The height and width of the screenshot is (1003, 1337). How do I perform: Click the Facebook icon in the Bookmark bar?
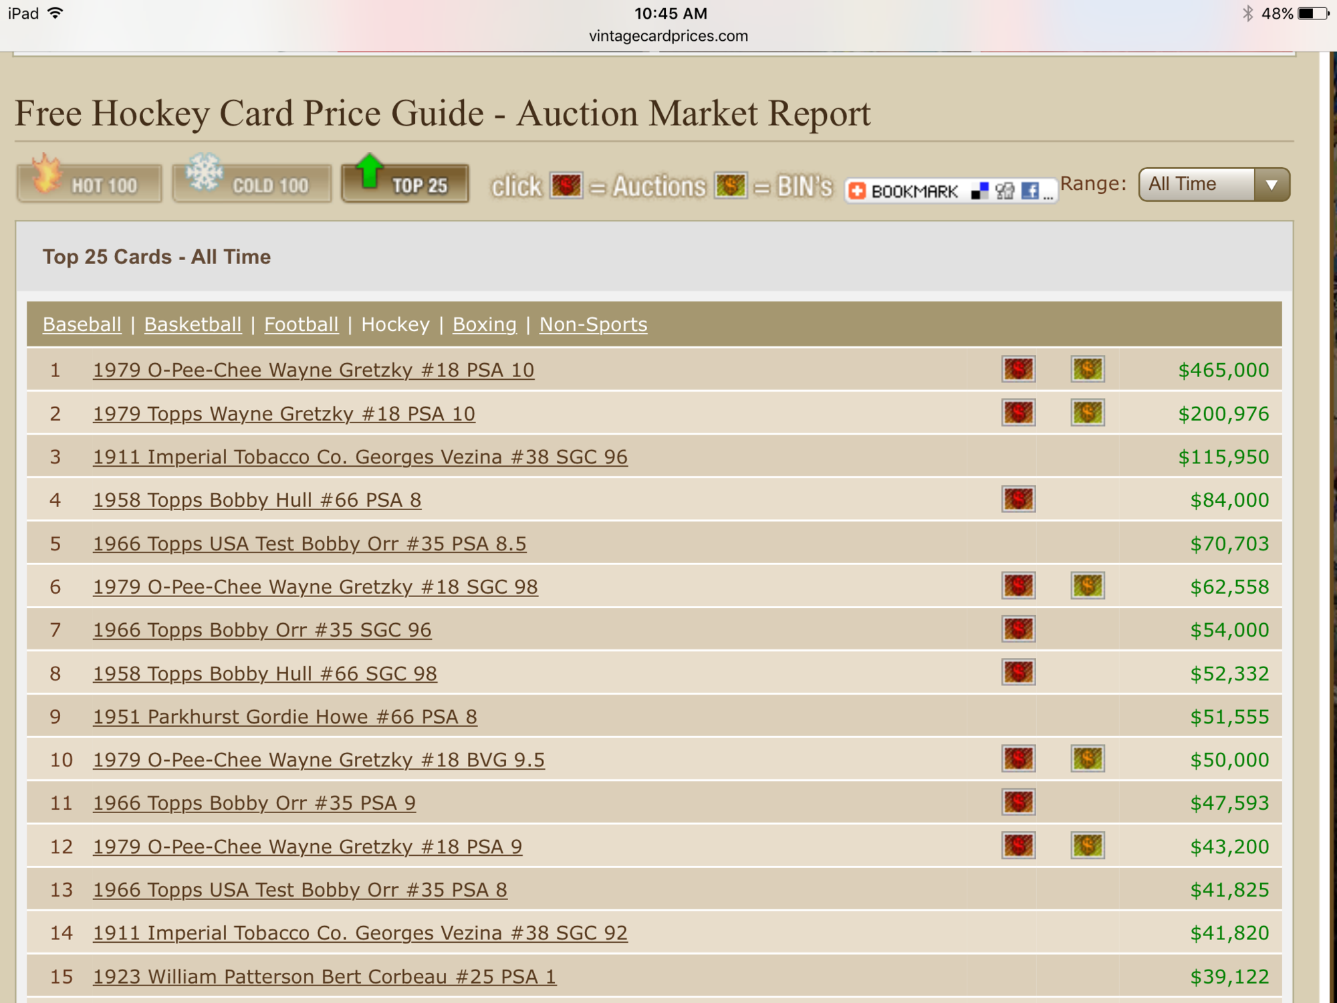point(1029,191)
